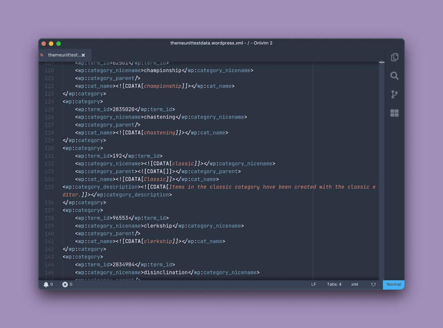Click the error count icon in status bar
Screen dimensions: 443x328
pos(65,284)
